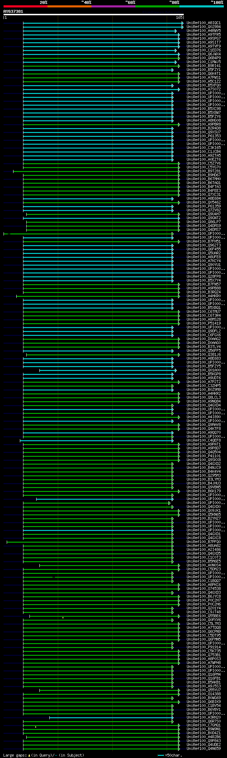
Task: Open hit UniRef100_A5C1Z2
Action: point(204,81)
